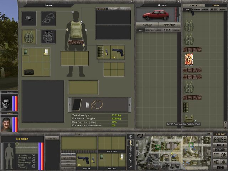Click the left green marker square on minimap
The image size is (228, 171).
pyautogui.click(x=158, y=147)
